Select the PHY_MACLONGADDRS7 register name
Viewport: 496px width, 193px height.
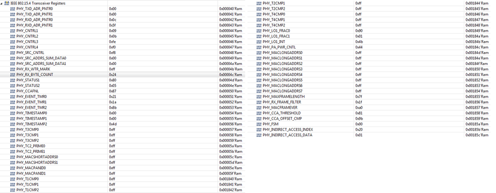point(283,91)
